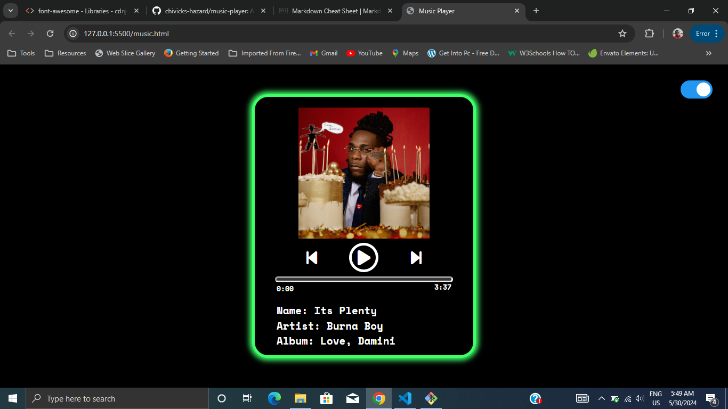Select the Chrome taskbar icon

(x=379, y=398)
